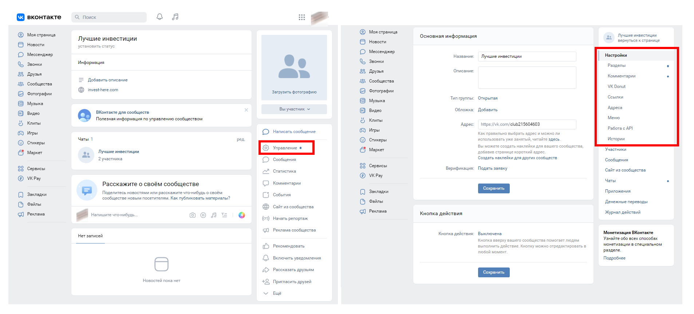Click Рассказать друзьям share item

coord(293,270)
